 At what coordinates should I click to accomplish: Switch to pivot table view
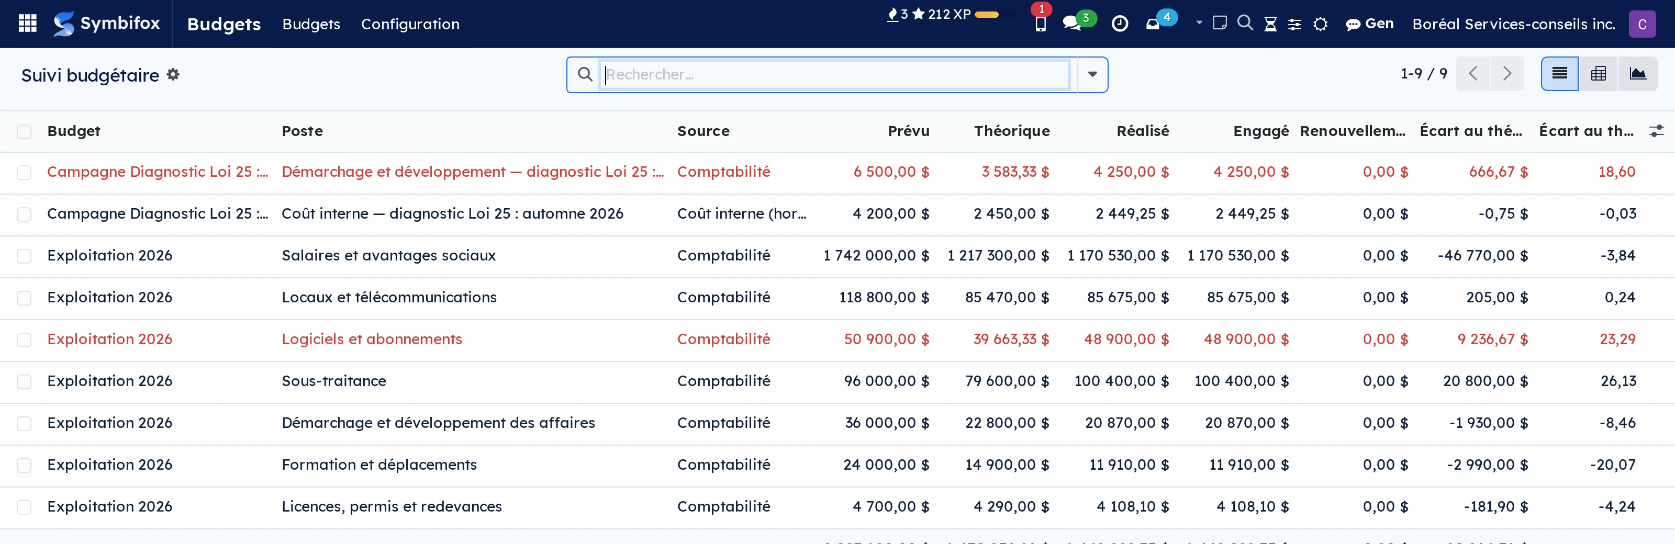pos(1598,73)
